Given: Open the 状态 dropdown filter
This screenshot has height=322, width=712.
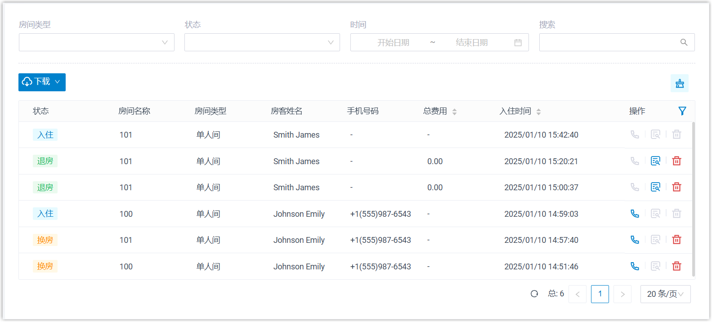Looking at the screenshot, I should tap(262, 42).
